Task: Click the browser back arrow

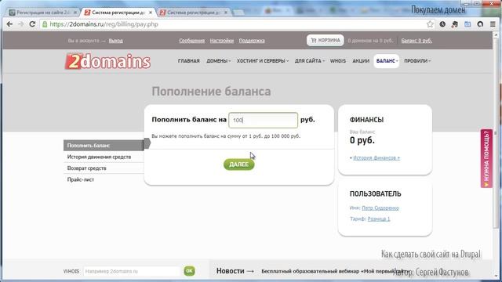Action: coord(9,24)
